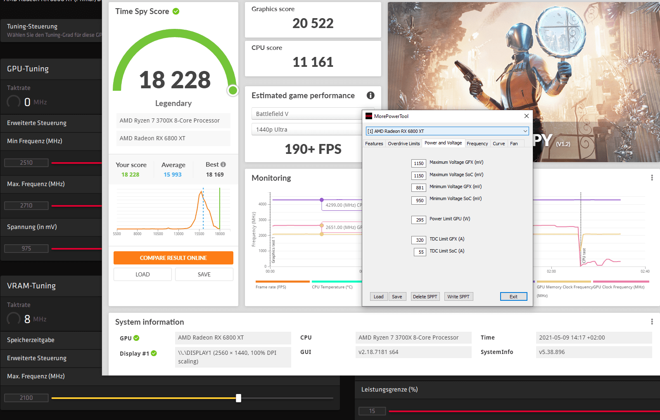Screen dimensions: 660x420
Task: Select the Power and Voltage tab
Action: [443, 143]
